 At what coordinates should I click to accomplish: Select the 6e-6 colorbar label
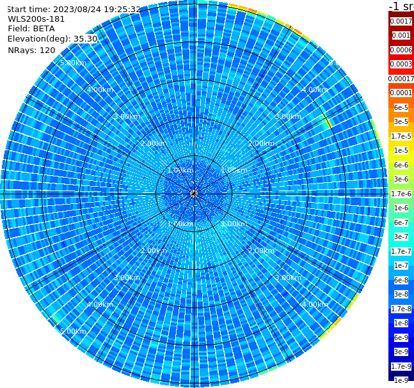[401, 165]
